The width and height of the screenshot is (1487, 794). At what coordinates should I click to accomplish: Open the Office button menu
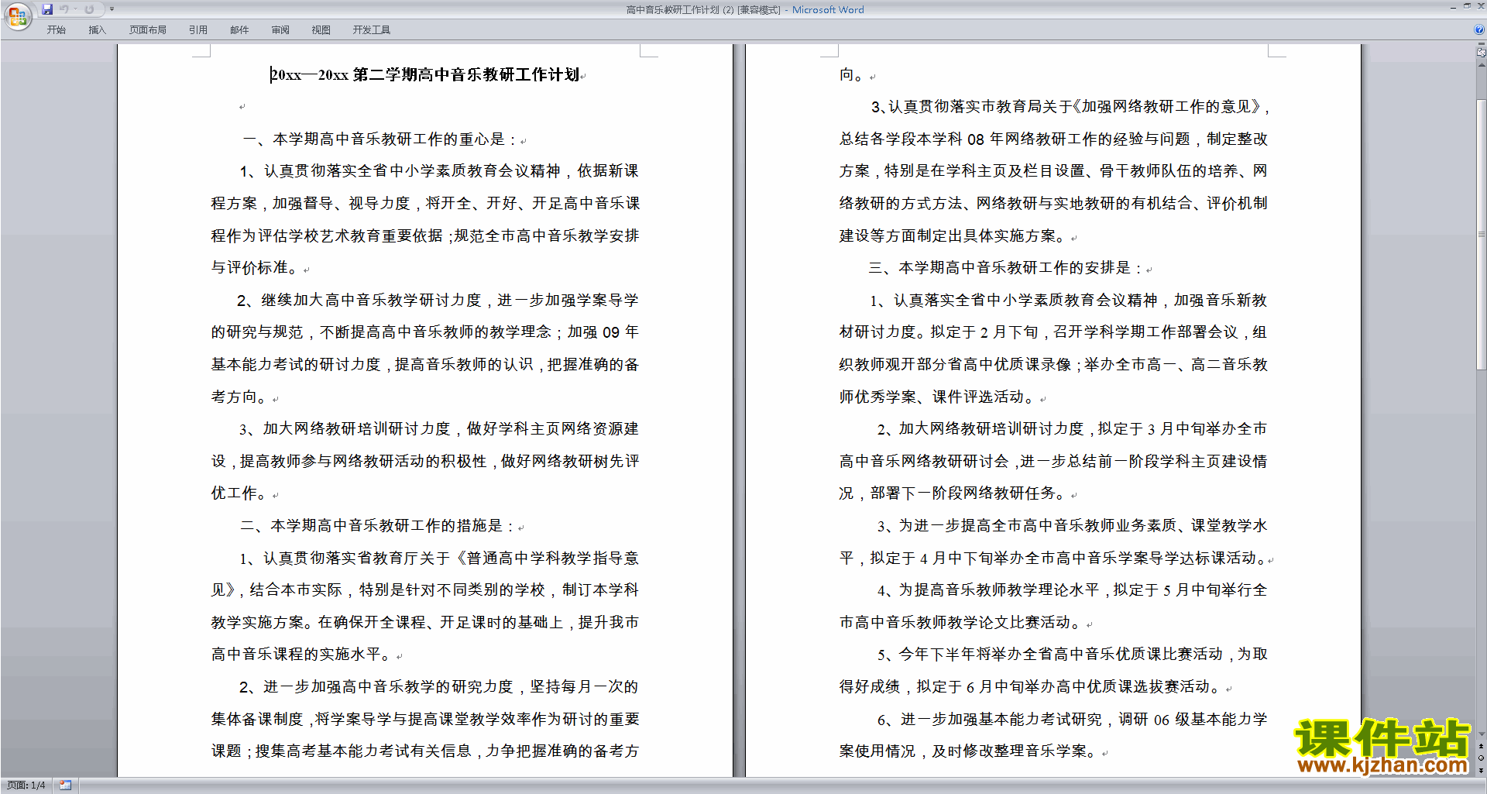17,15
